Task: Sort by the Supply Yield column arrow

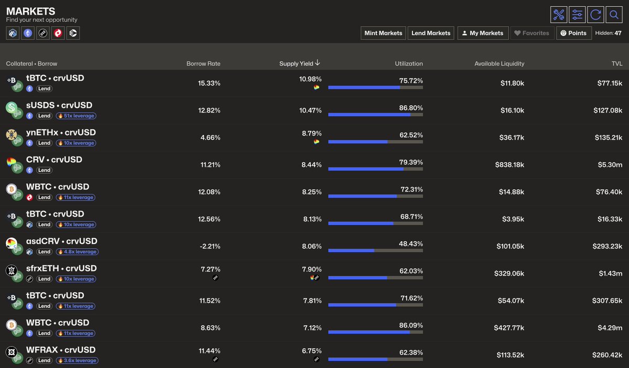Action: pyautogui.click(x=318, y=63)
